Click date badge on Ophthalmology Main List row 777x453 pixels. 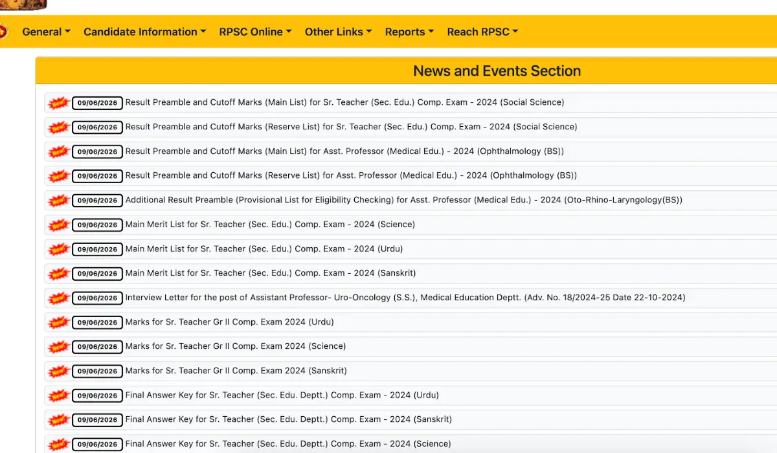pos(97,152)
